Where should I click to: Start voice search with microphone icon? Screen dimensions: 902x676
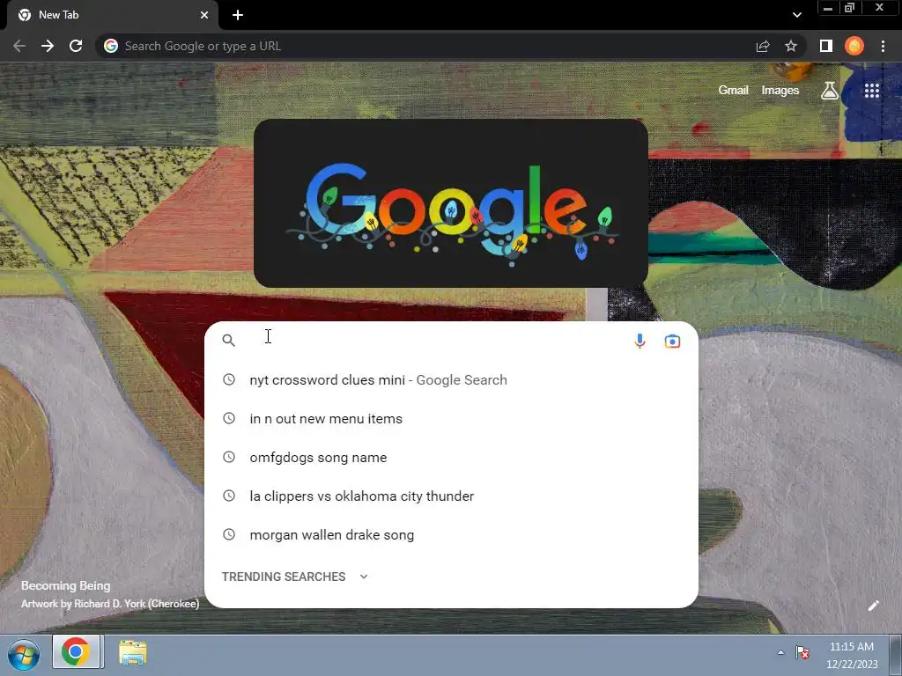coord(640,341)
